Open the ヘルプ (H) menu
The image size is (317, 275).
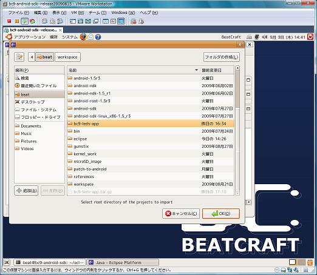(149, 13)
